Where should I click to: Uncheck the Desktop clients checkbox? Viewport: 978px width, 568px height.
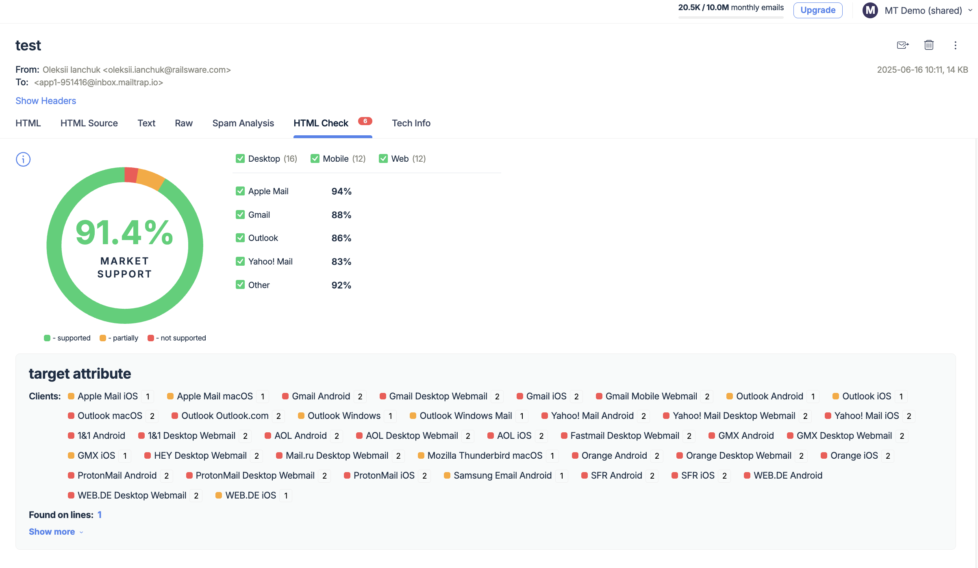pyautogui.click(x=240, y=158)
